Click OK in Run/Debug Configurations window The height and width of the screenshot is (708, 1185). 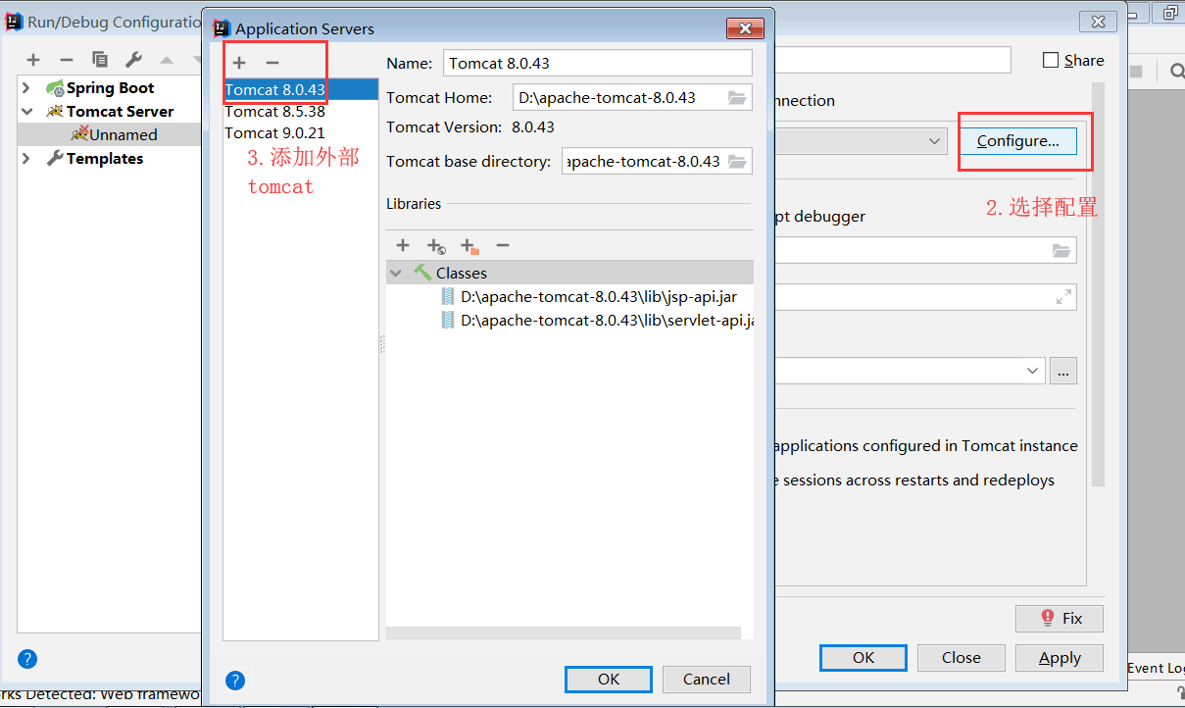click(x=864, y=657)
